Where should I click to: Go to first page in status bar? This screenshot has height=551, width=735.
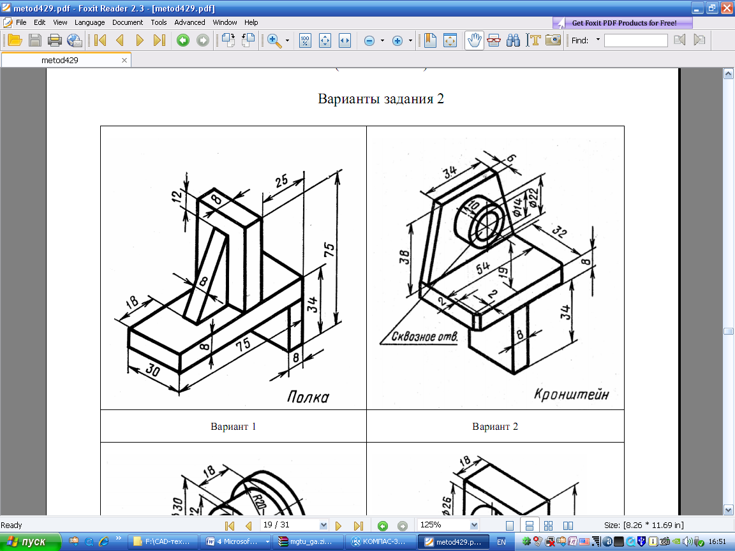point(229,525)
